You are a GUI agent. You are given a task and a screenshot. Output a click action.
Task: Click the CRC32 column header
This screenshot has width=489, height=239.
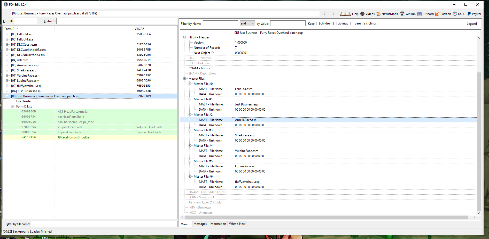tap(155, 29)
